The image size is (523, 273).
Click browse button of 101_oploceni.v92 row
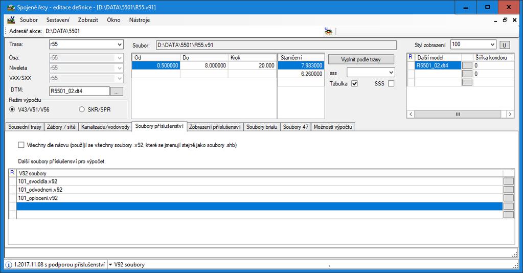tap(508, 198)
